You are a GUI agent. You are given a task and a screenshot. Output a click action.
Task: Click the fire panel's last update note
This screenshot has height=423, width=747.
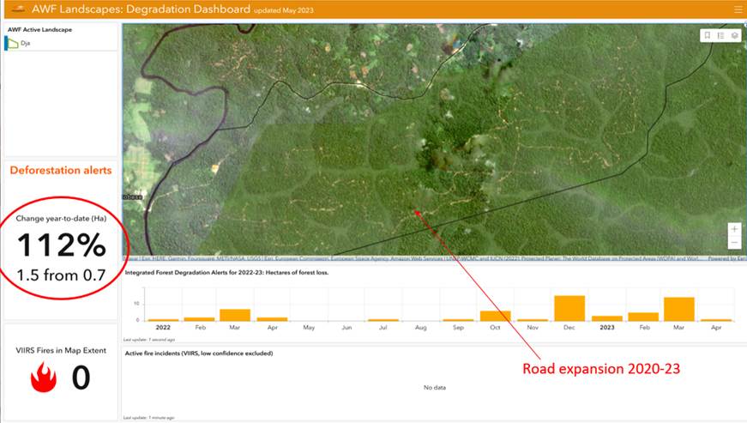pyautogui.click(x=148, y=418)
